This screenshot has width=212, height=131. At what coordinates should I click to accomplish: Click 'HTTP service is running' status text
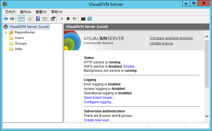tap(102, 62)
